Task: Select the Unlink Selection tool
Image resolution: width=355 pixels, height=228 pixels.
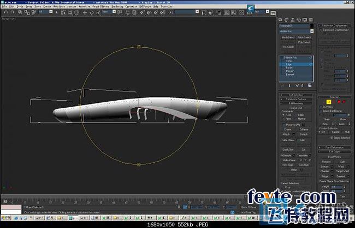Action: [27, 13]
